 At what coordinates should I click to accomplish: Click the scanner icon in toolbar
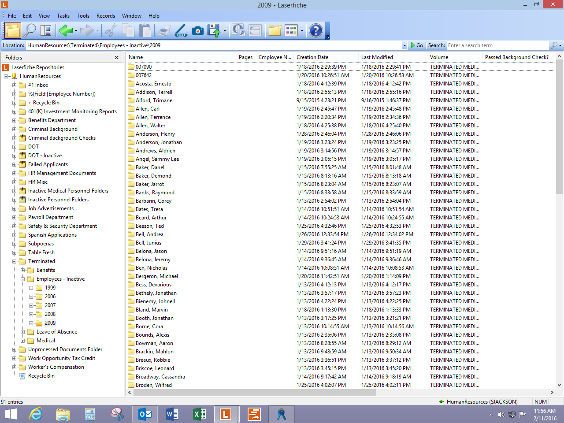tap(181, 30)
